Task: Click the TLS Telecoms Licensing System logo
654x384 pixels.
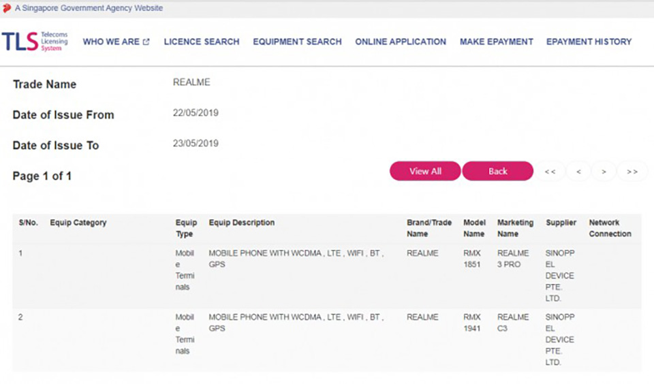Action: 35,42
